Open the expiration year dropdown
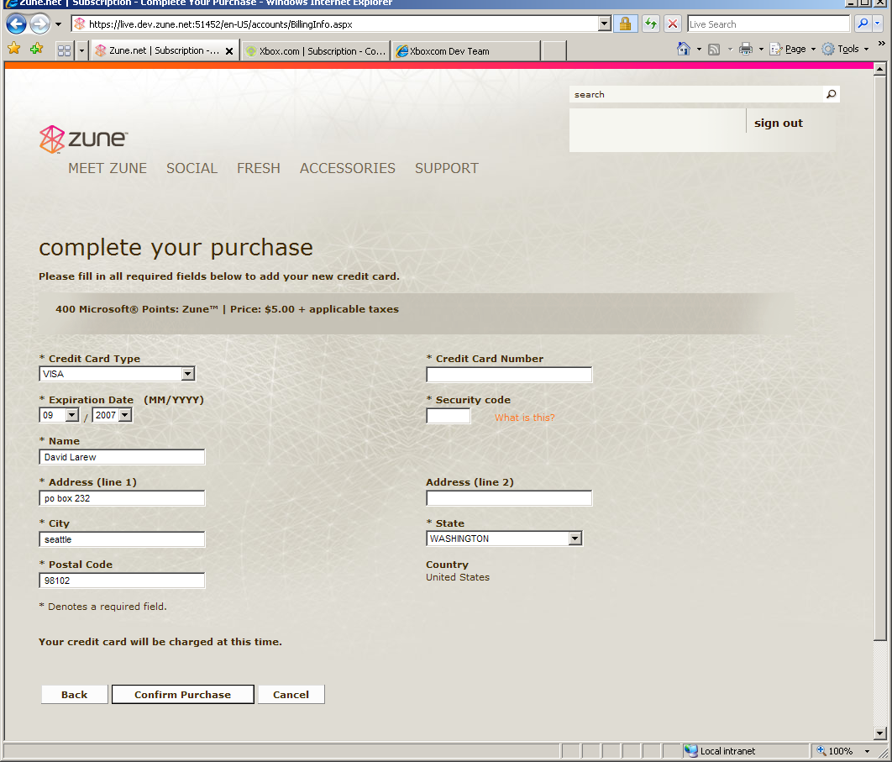This screenshot has height=762, width=892. (112, 415)
